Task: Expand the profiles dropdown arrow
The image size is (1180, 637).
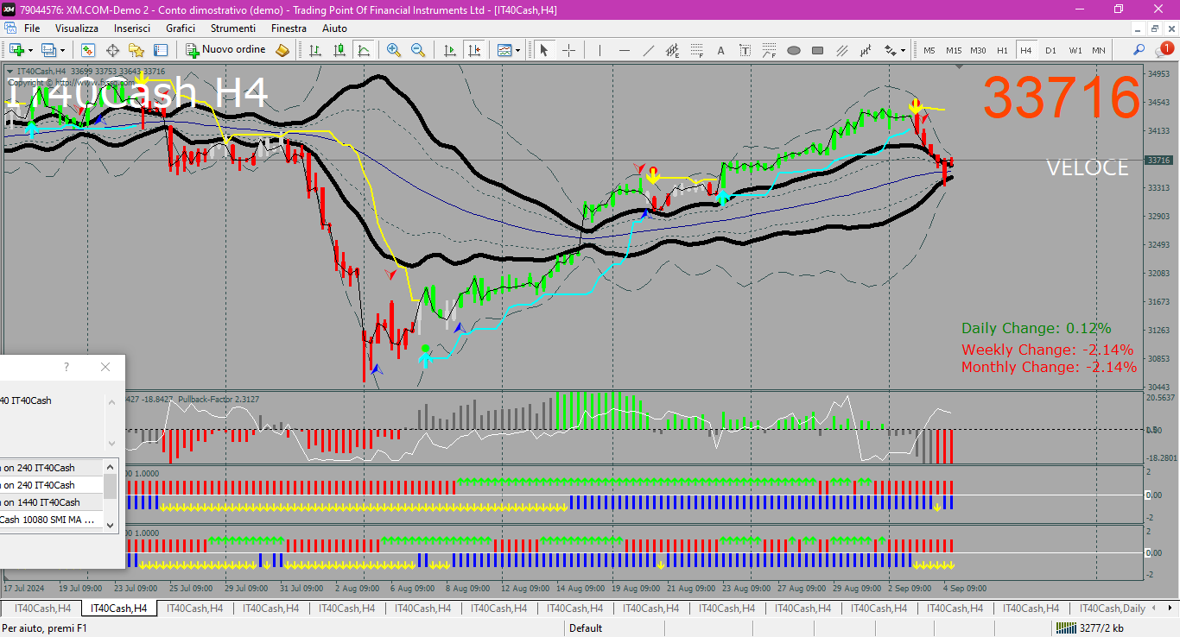Action: [x=63, y=50]
